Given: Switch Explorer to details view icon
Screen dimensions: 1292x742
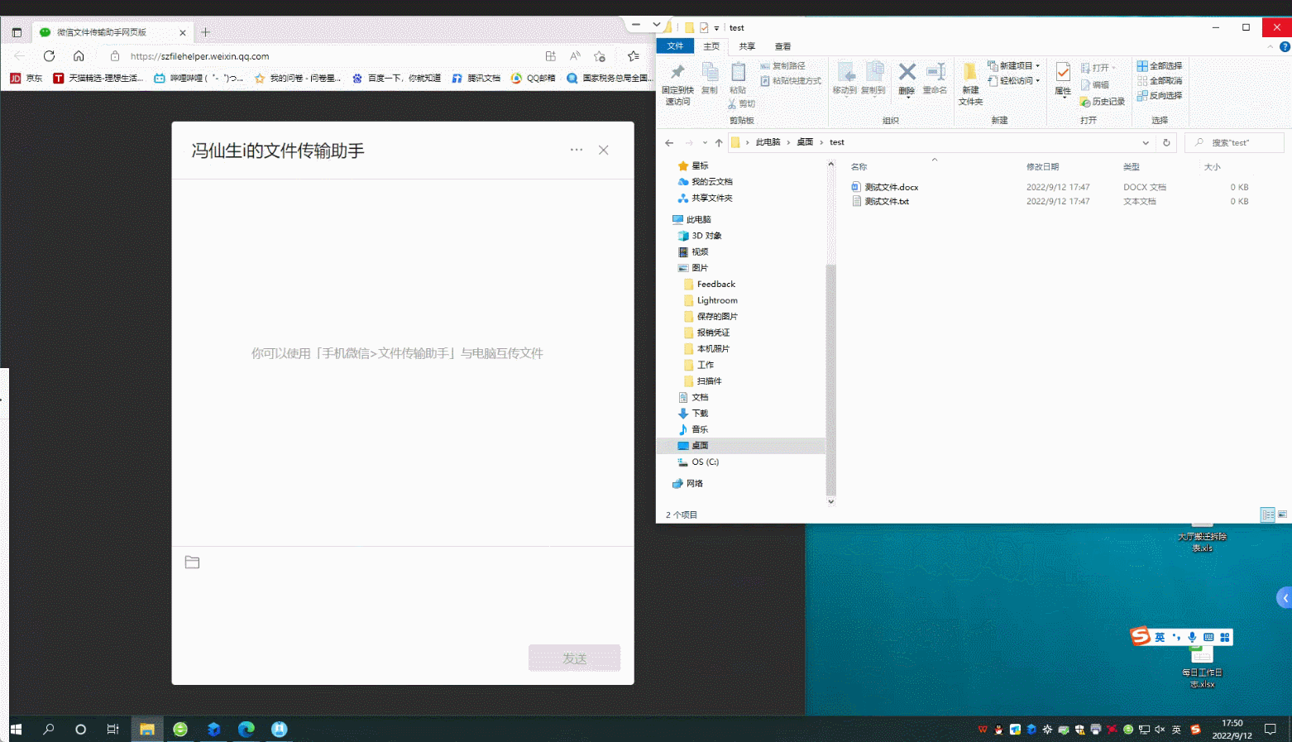Looking at the screenshot, I should tap(1267, 515).
